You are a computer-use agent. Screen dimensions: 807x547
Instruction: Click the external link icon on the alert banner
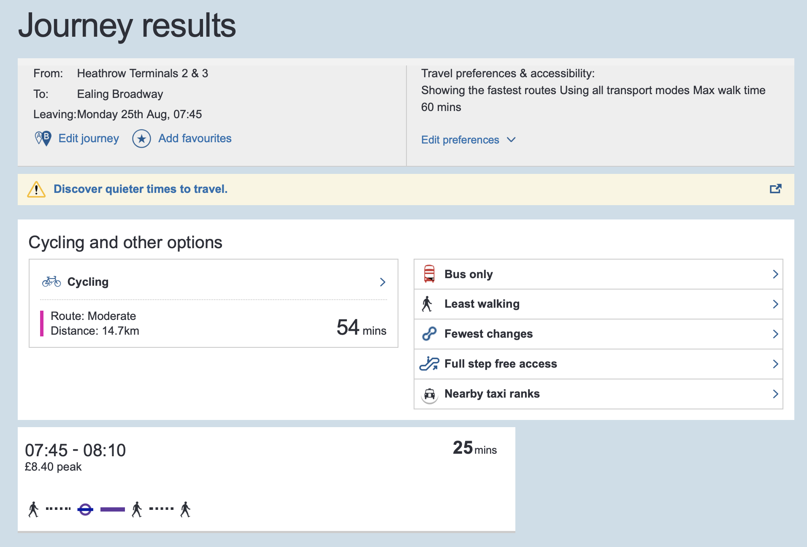pyautogui.click(x=776, y=189)
